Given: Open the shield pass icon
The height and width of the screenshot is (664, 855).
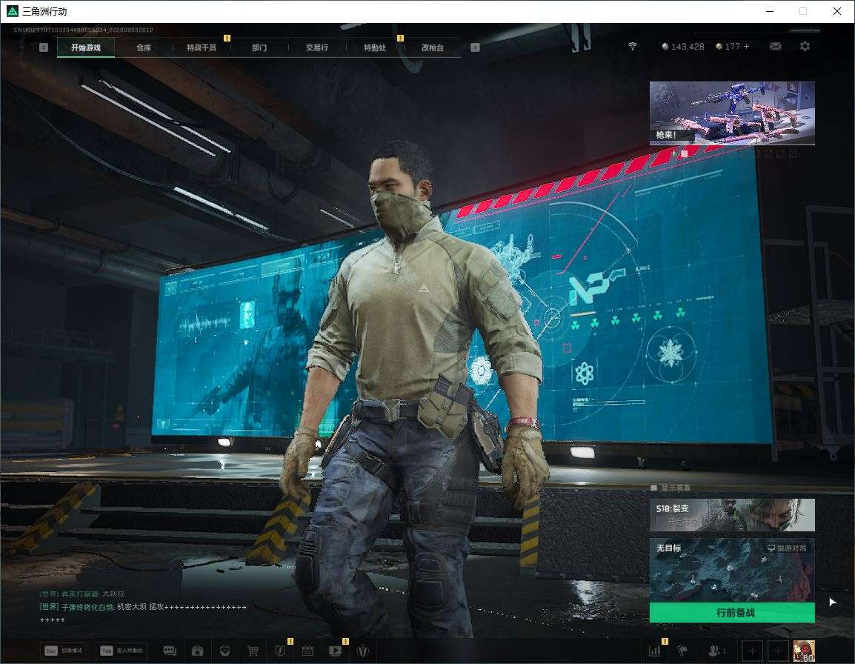Looking at the screenshot, I should pos(280,651).
